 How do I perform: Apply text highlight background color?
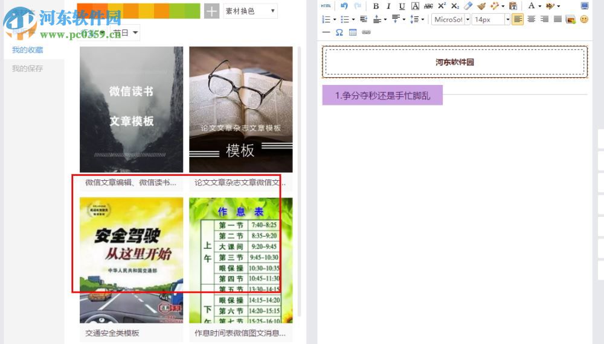click(550, 6)
